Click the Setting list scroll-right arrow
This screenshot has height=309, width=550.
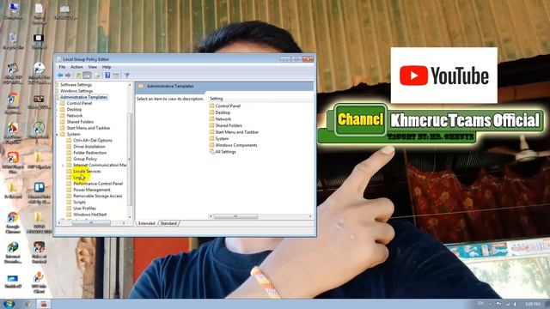click(310, 216)
